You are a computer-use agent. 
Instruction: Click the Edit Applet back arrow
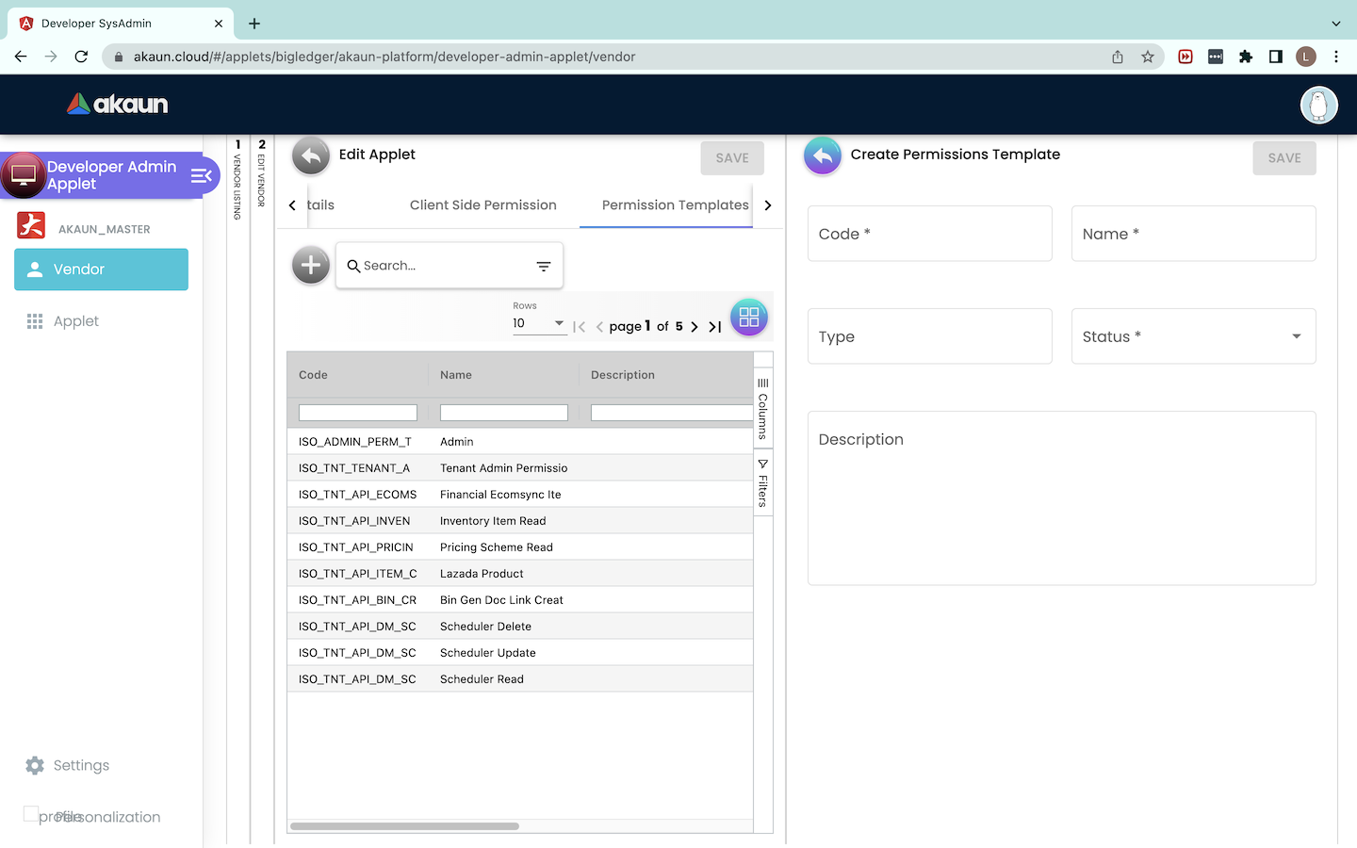click(x=310, y=156)
